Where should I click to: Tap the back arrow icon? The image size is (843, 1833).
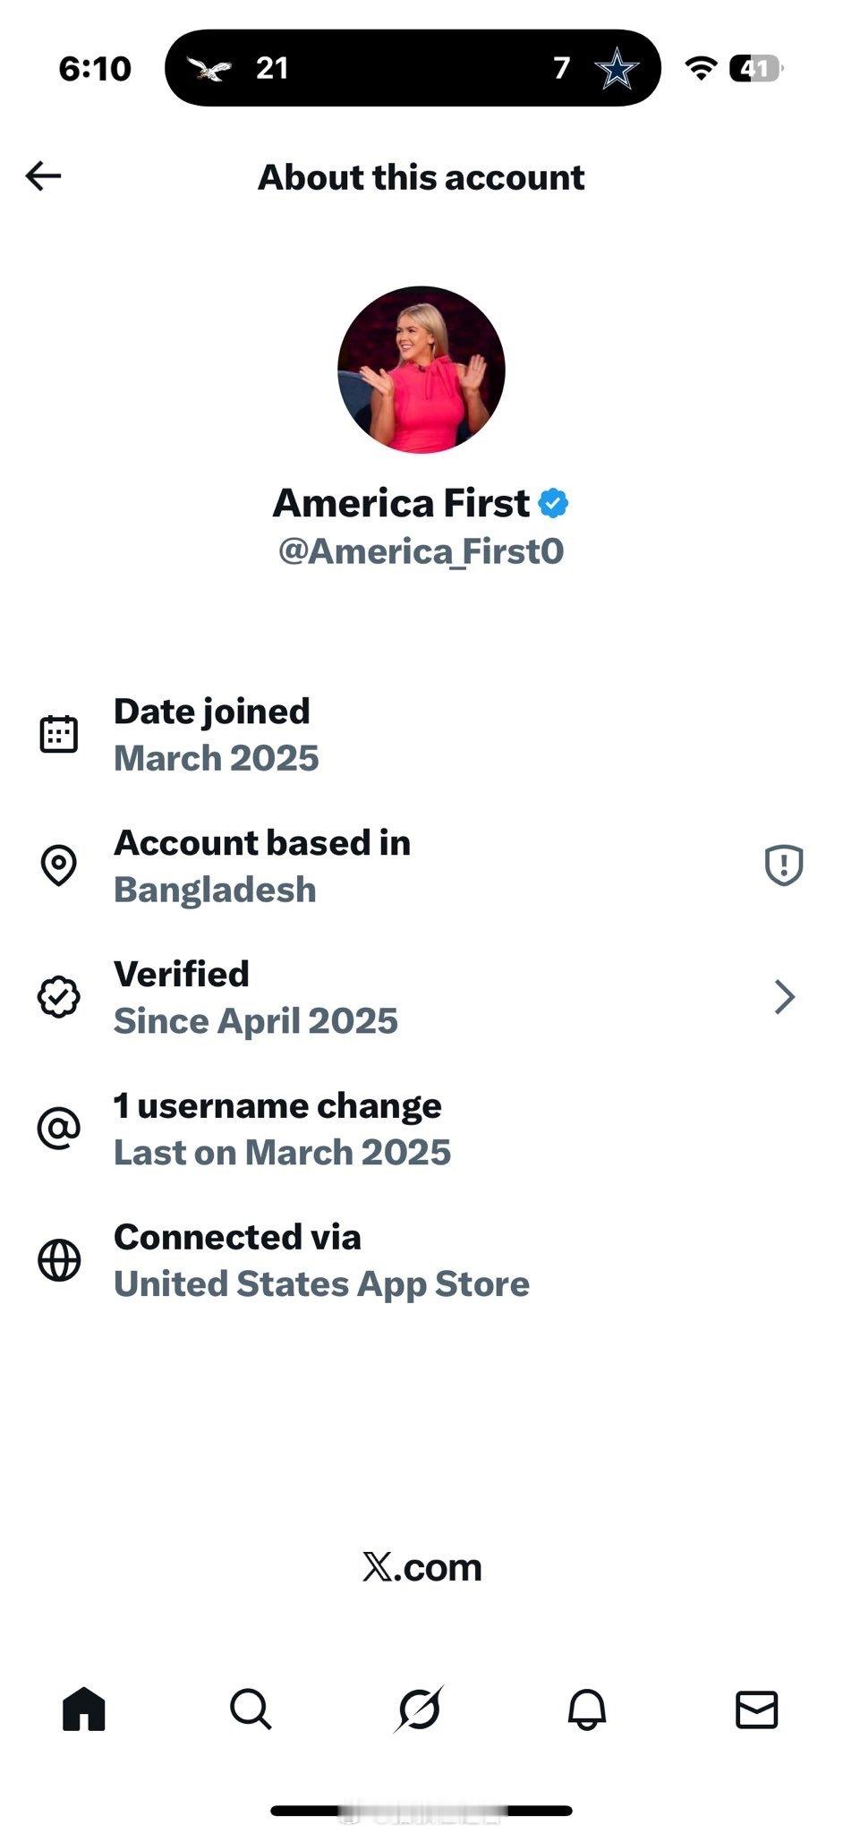coord(43,175)
